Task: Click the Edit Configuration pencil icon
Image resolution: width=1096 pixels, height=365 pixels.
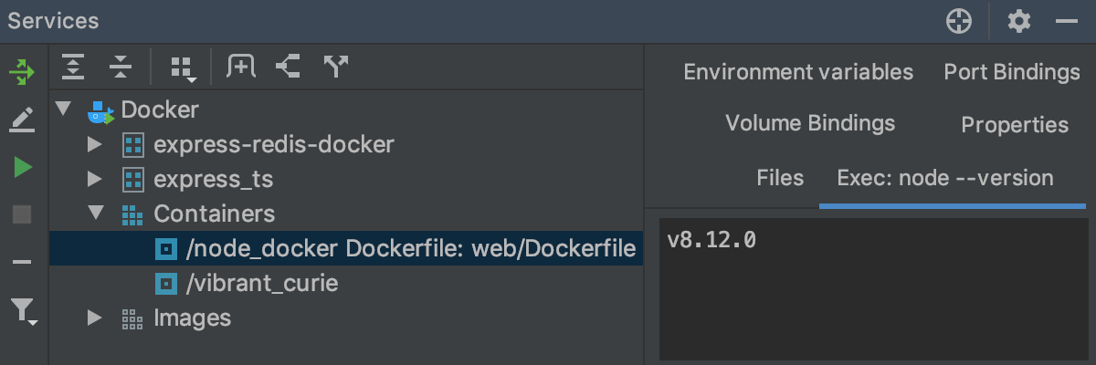Action: click(22, 120)
